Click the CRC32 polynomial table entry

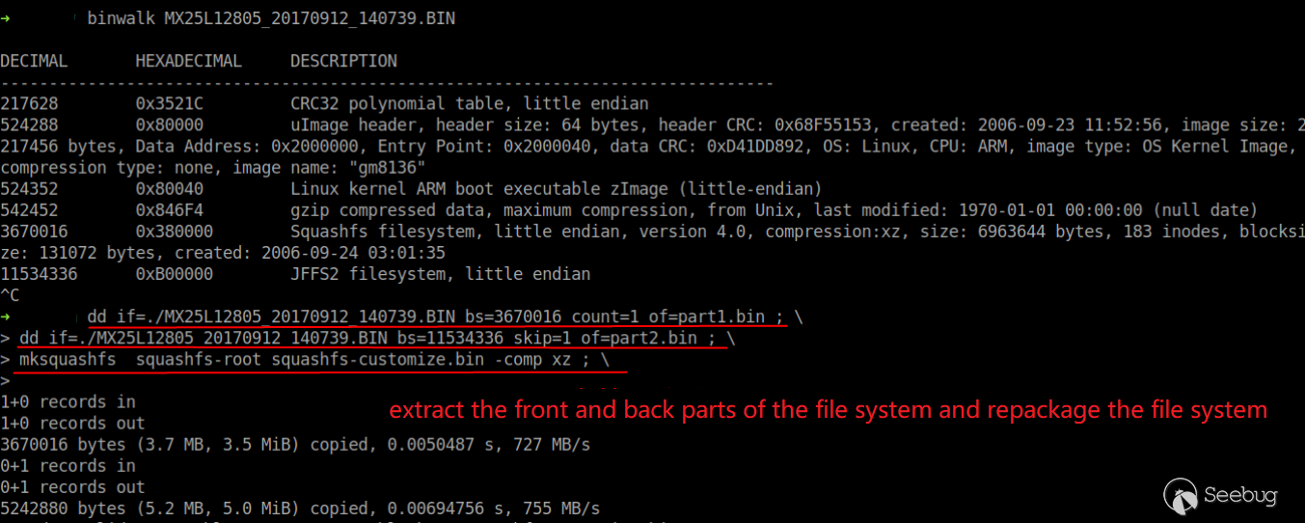(x=470, y=103)
